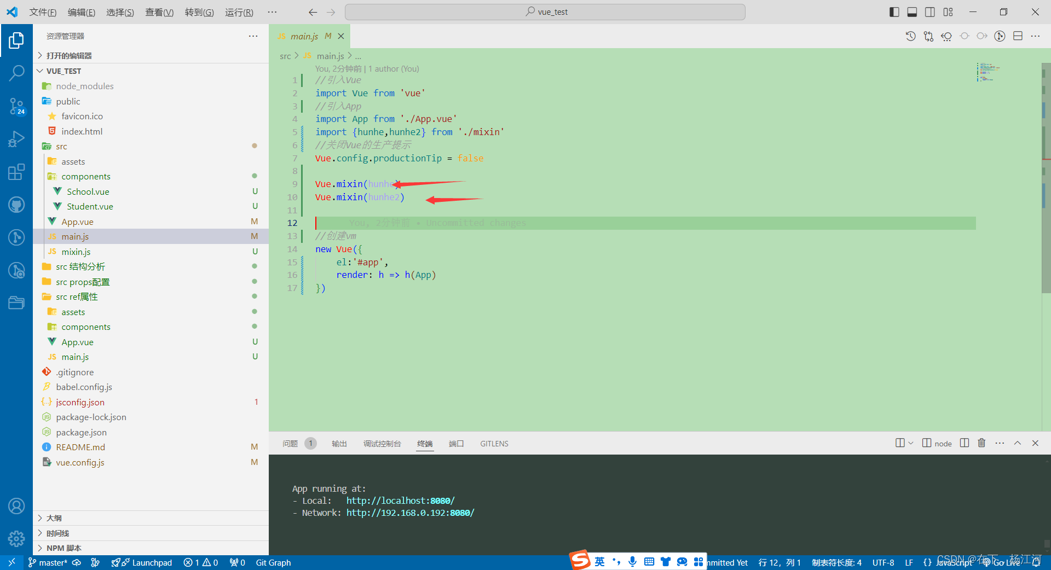Open the 文件(F) menu
The width and height of the screenshot is (1051, 570).
(x=43, y=12)
